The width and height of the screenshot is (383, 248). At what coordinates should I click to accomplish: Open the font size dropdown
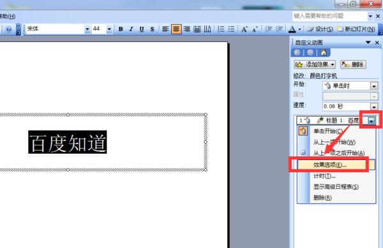(x=109, y=29)
